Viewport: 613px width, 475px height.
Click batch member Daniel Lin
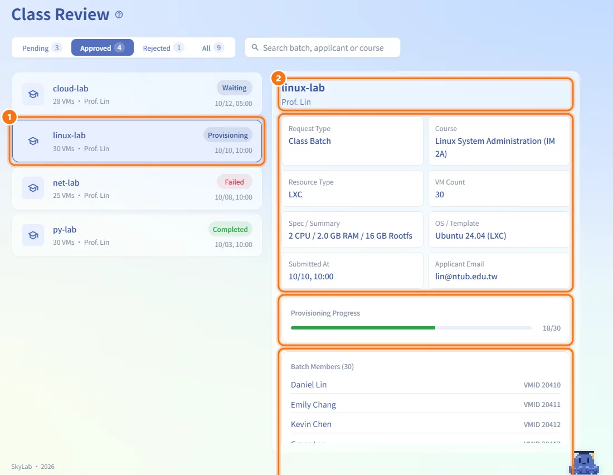[309, 385]
